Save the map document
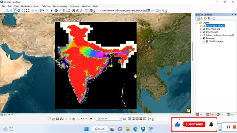Viewport: 237px width, 133px height. click(x=57, y=119)
